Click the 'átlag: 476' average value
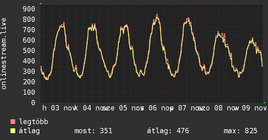The height and width of the screenshot is (140, 268). (x=168, y=131)
